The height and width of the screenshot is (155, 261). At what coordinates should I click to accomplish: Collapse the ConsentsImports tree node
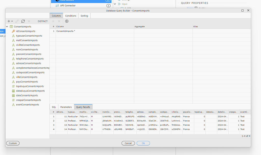tap(7, 27)
